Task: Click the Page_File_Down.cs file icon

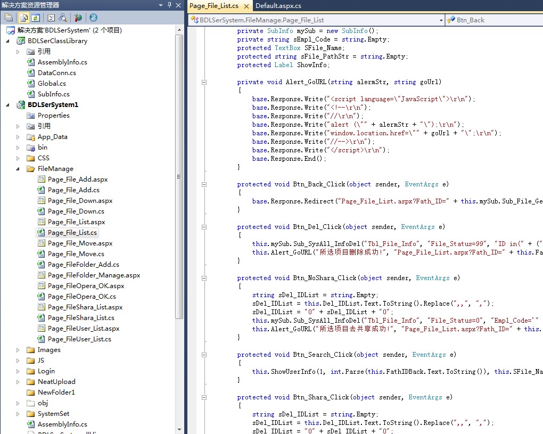Action: click(41, 211)
